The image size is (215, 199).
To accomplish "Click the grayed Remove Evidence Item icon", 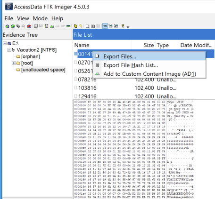I will coord(24,26).
